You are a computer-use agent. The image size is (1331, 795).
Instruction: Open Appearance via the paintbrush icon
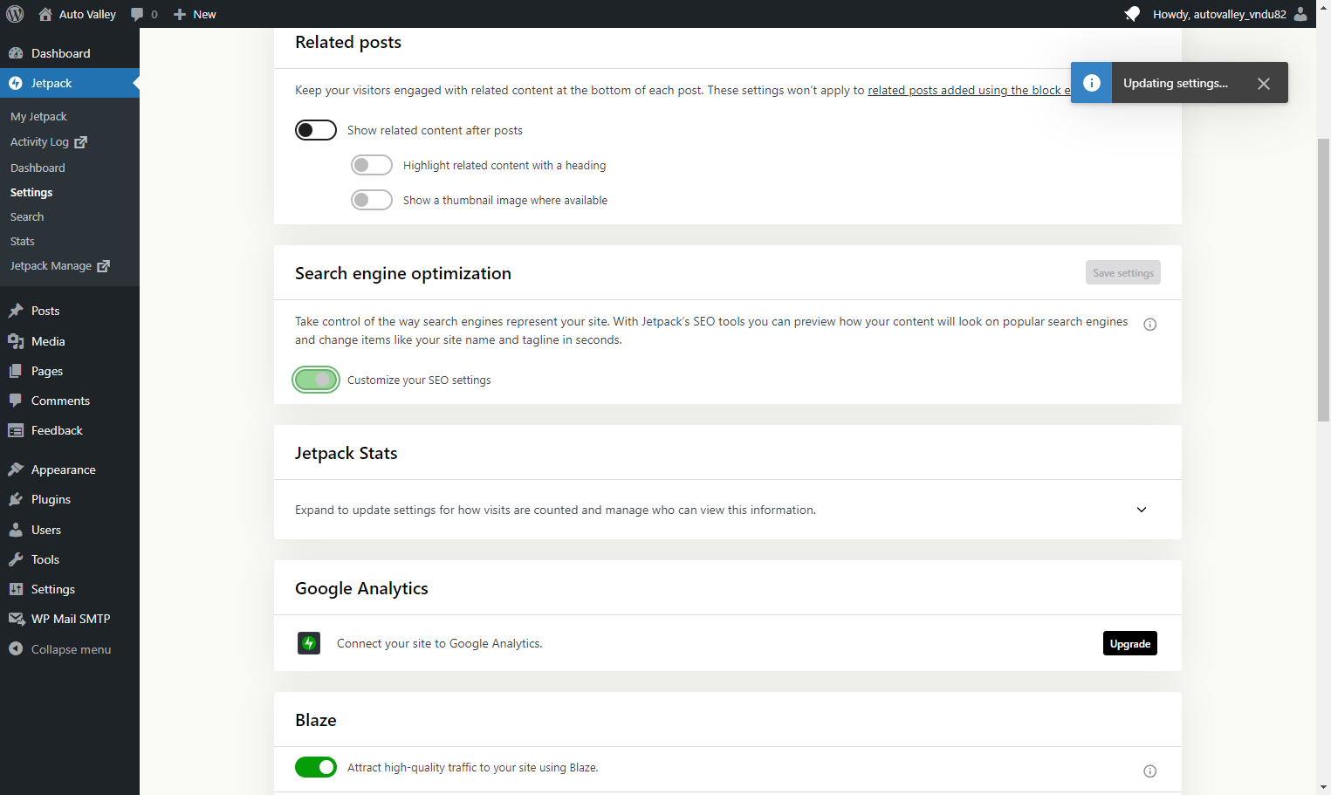coord(16,469)
